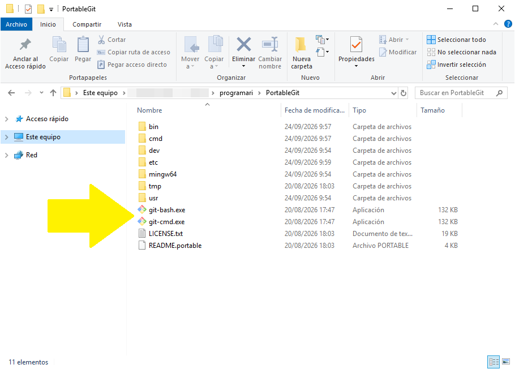The width and height of the screenshot is (515, 369).
Task: Open the Fácil acceso dropdown icon
Action: click(322, 52)
